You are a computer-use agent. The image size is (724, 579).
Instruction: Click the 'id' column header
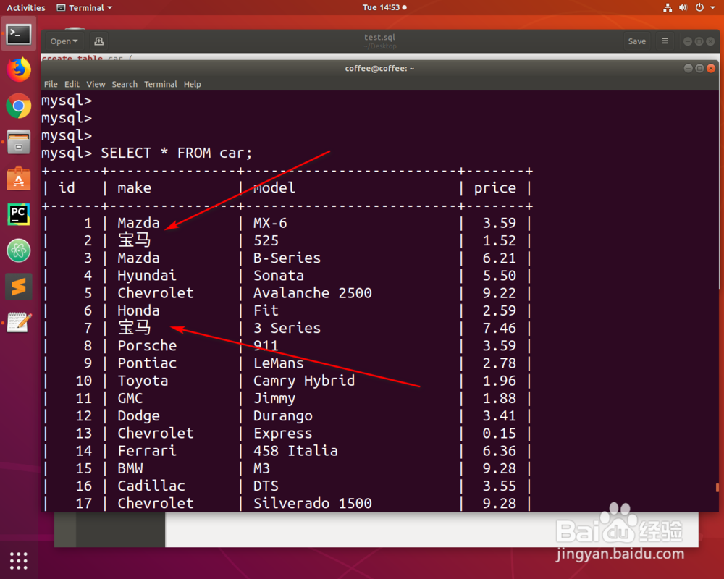click(67, 188)
